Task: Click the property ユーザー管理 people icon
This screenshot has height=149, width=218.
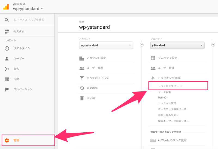Action: point(153,68)
